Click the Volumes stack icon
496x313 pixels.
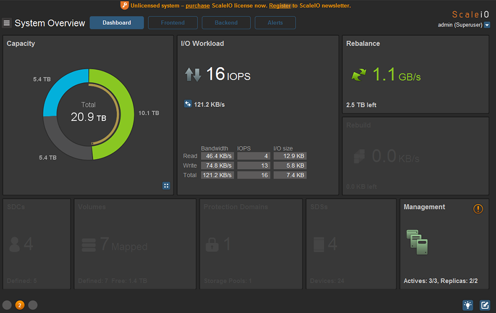[89, 245]
